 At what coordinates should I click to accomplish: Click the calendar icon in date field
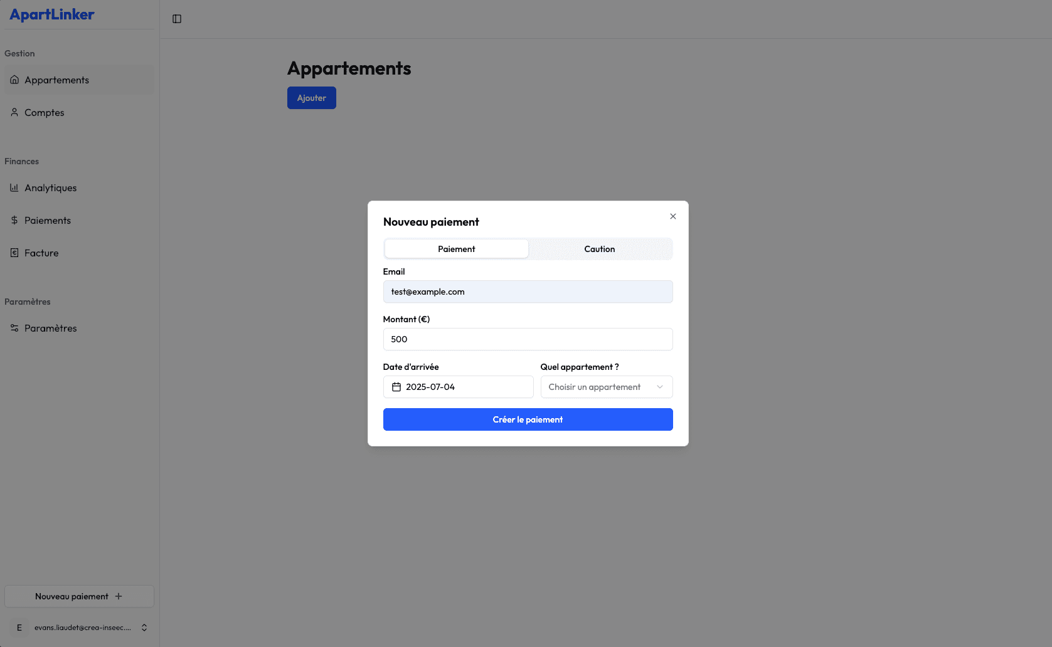[x=396, y=387]
